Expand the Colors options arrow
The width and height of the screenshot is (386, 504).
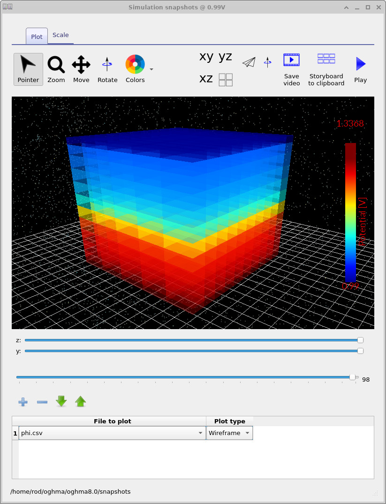pyautogui.click(x=151, y=69)
